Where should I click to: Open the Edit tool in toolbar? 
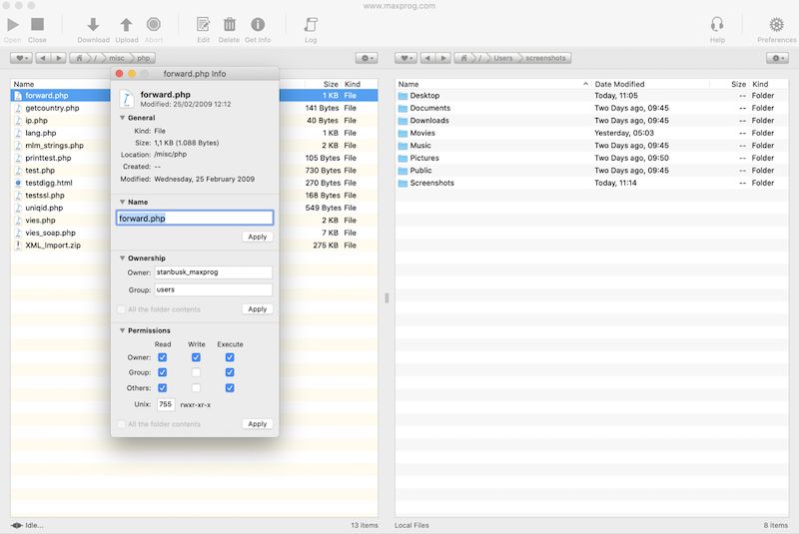[204, 25]
